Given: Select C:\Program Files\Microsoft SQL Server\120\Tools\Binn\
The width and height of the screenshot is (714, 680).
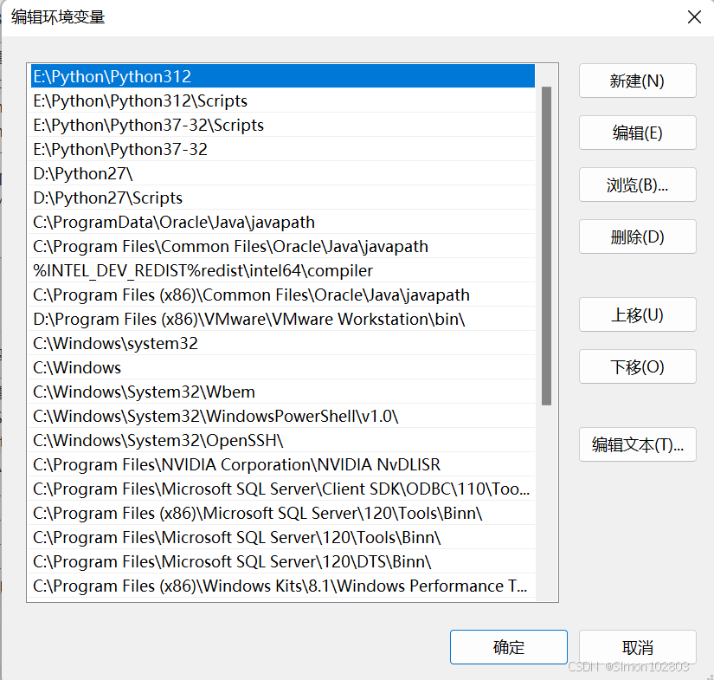Looking at the screenshot, I should 283,537.
